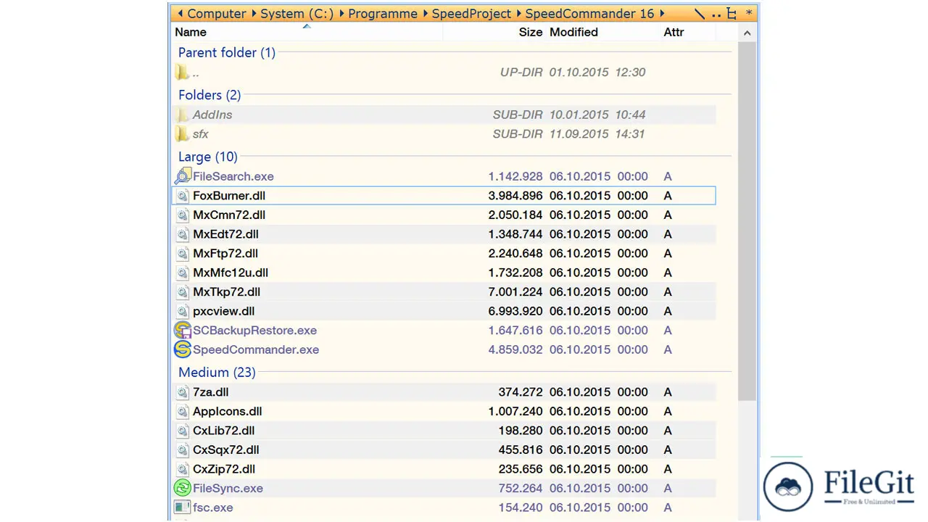
Task: Click the 7za.dll file icon
Action: 183,392
